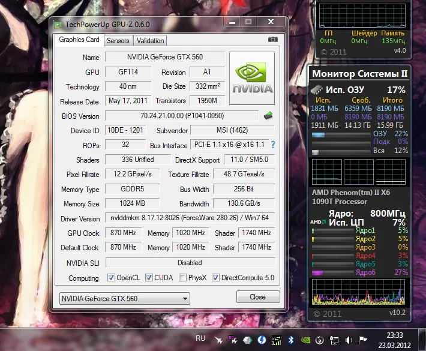Click the circular swirl tray icon
The image size is (426, 351).
319,340
